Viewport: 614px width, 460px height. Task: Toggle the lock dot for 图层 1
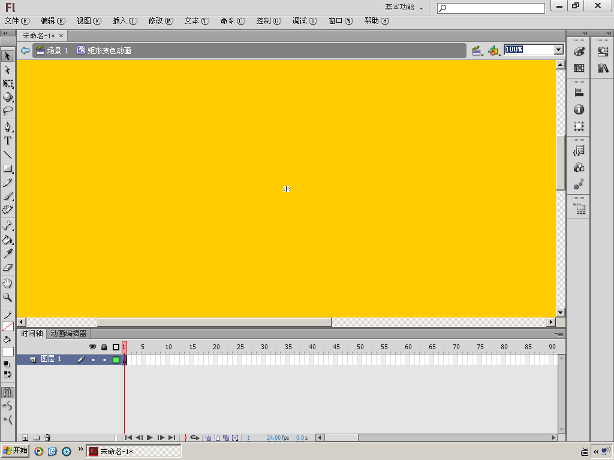click(x=104, y=360)
